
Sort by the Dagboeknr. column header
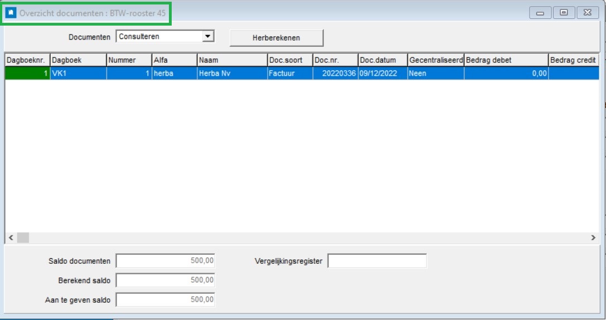pos(27,60)
